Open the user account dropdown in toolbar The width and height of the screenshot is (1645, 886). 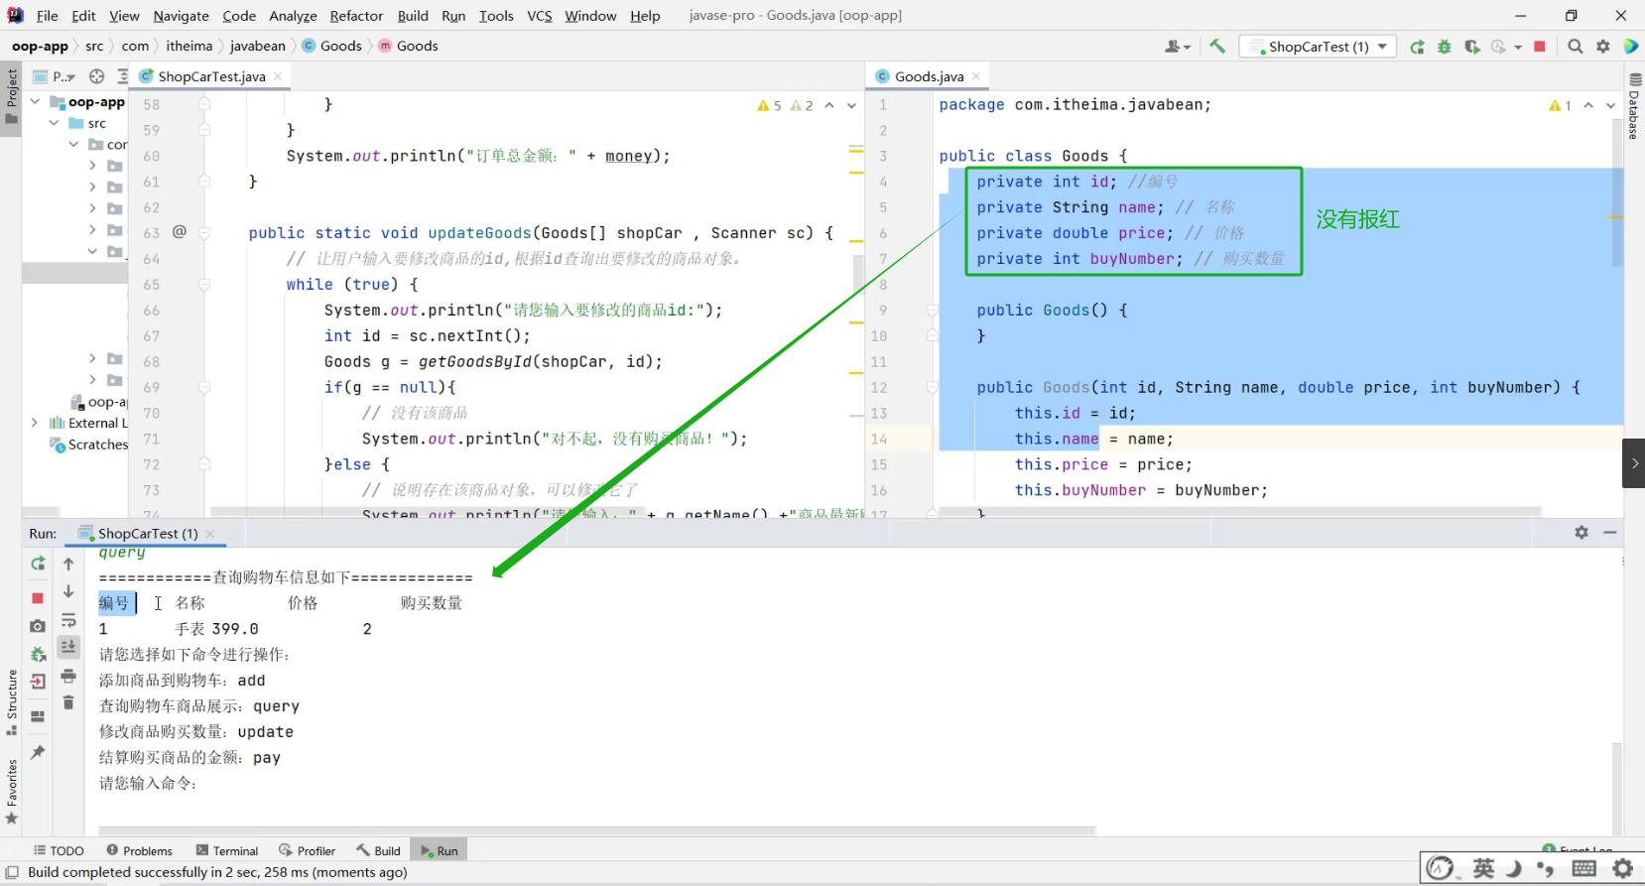coord(1178,47)
